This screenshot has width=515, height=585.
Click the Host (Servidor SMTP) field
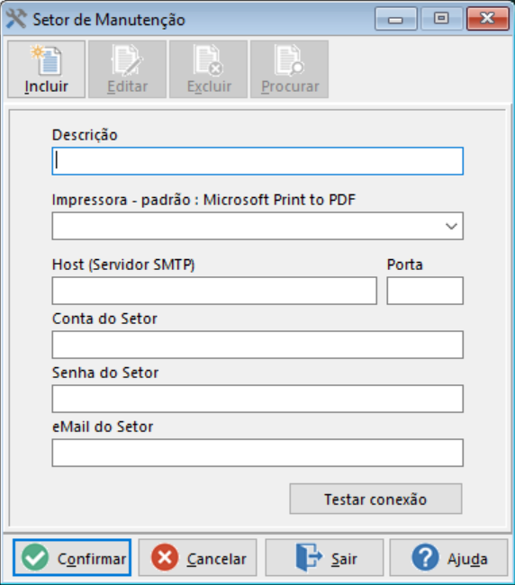tap(214, 291)
